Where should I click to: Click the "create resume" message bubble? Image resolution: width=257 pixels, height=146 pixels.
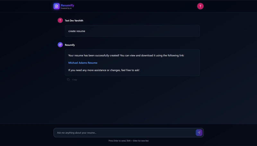77,31
